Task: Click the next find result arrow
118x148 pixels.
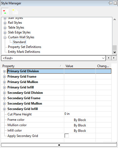Action: pos(114,58)
